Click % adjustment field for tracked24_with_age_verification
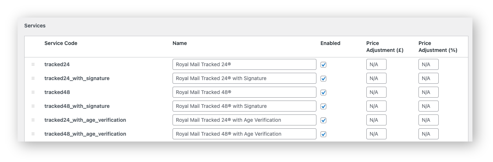493x162 pixels. (428, 120)
